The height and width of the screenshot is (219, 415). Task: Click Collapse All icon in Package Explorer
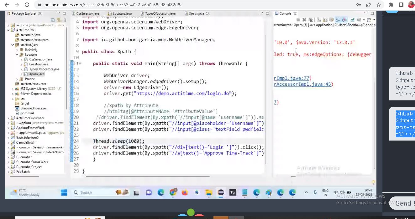click(53, 20)
